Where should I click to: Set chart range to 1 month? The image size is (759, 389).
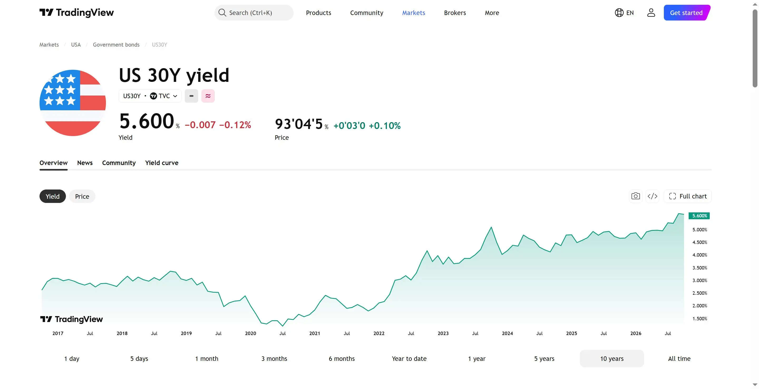[x=207, y=358]
